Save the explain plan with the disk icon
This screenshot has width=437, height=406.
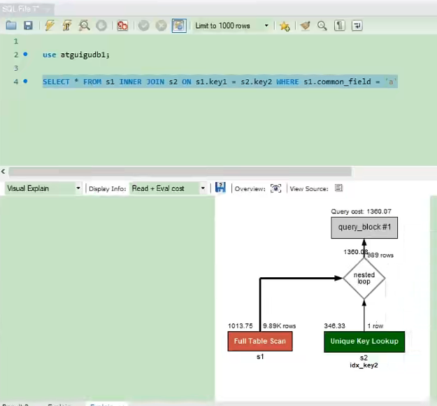pyautogui.click(x=221, y=188)
